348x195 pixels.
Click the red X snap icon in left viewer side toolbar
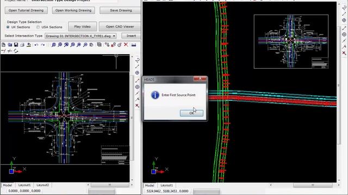pyautogui.click(x=137, y=106)
